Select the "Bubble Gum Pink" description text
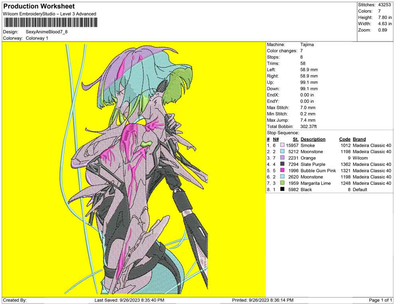The height and width of the screenshot is (304, 395). tap(318, 170)
